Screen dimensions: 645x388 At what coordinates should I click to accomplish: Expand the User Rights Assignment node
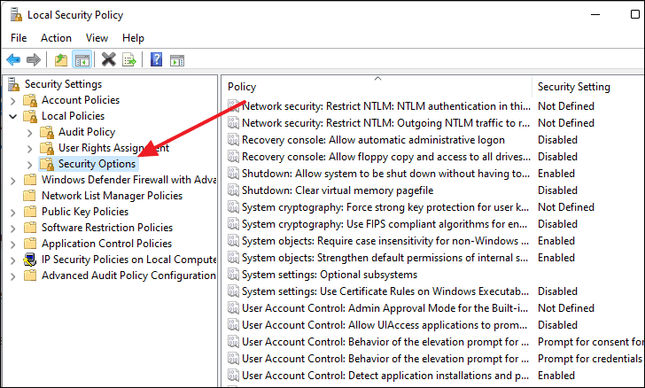[x=29, y=149]
